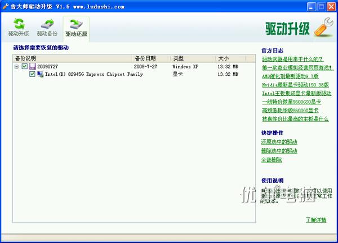The width and height of the screenshot is (338, 243).
Task: Open the 技嘉性价比最高的主板是什么 link
Action: [x=295, y=119]
